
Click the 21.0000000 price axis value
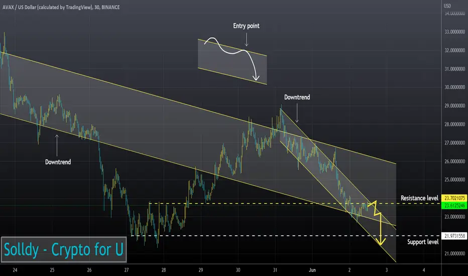[454, 253]
